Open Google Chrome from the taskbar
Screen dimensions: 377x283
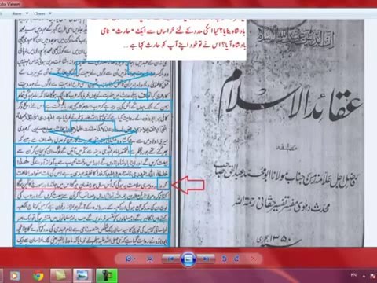38,276
